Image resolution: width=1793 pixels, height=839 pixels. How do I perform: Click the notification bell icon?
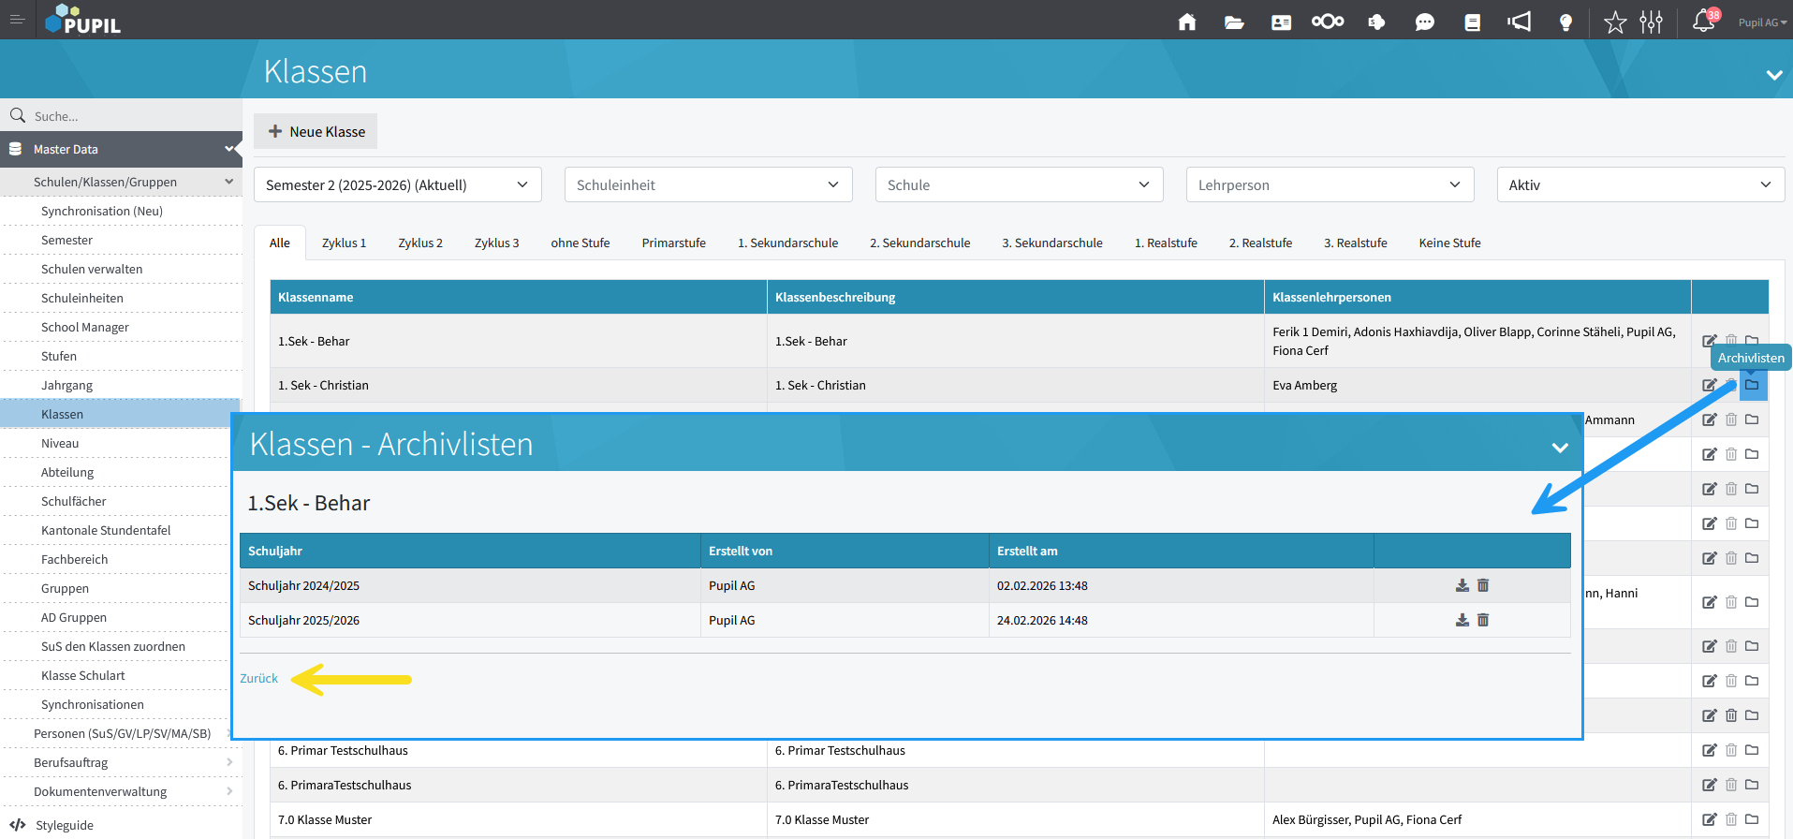(x=1703, y=22)
